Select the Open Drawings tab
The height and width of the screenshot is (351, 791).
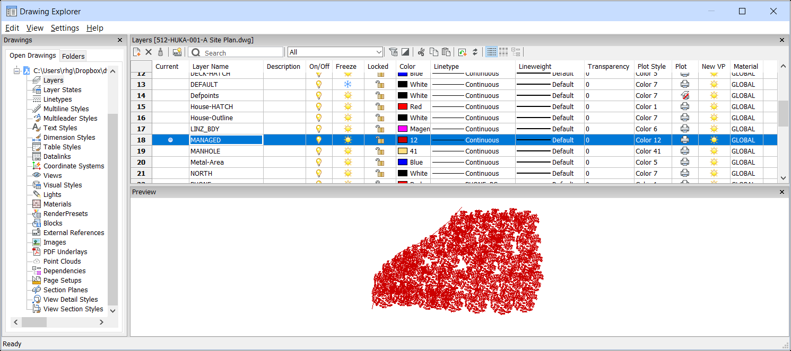pos(32,56)
